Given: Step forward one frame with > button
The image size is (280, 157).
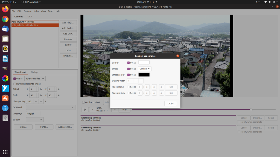Looking at the screenshot, I should pos(115,110).
